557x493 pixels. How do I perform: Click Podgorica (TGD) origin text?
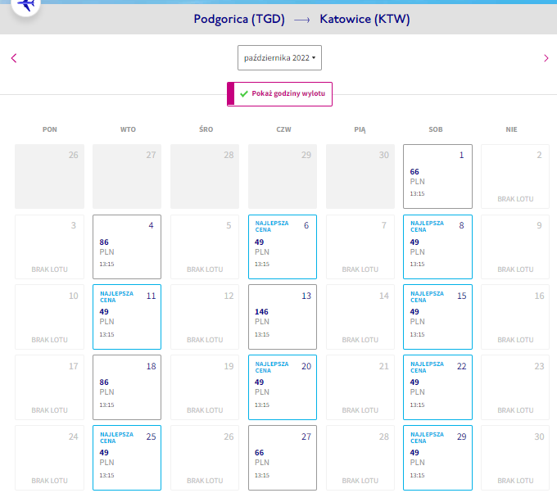pos(239,19)
